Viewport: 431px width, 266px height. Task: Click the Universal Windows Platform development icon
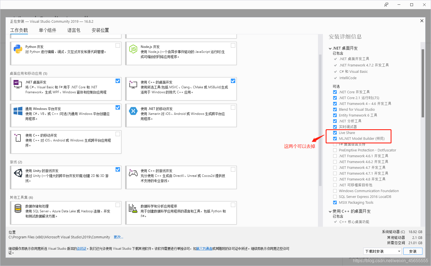point(18,111)
